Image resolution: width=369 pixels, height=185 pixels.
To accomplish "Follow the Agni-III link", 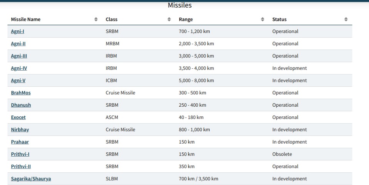I will (19, 56).
